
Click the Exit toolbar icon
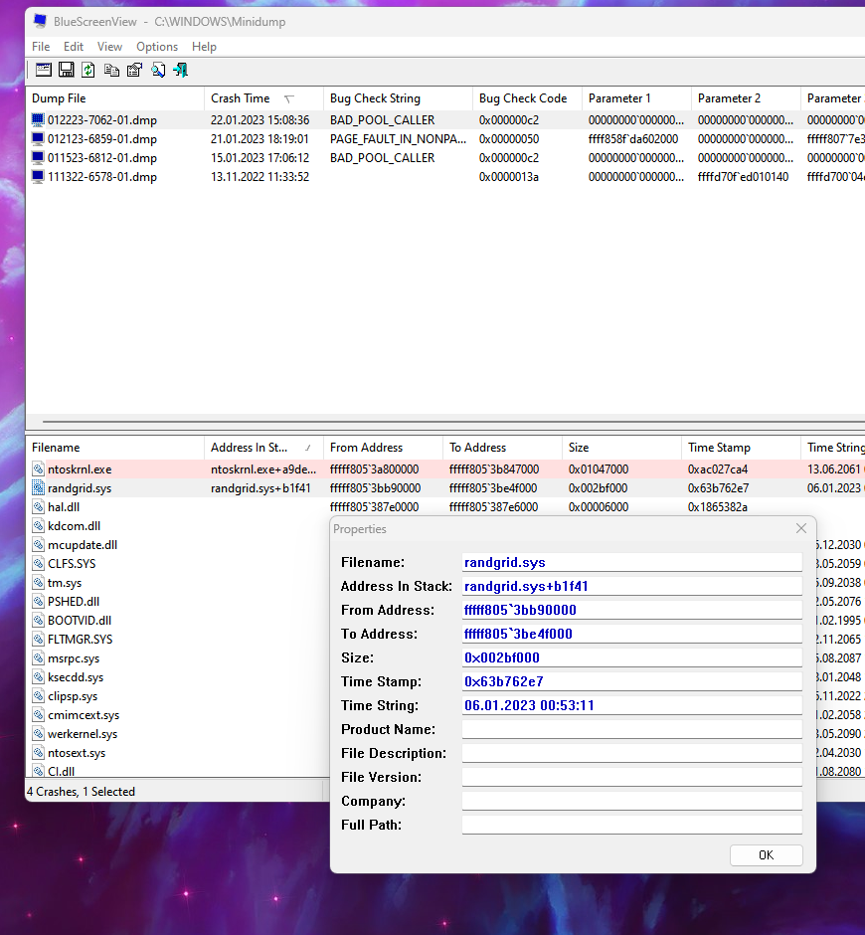[181, 70]
